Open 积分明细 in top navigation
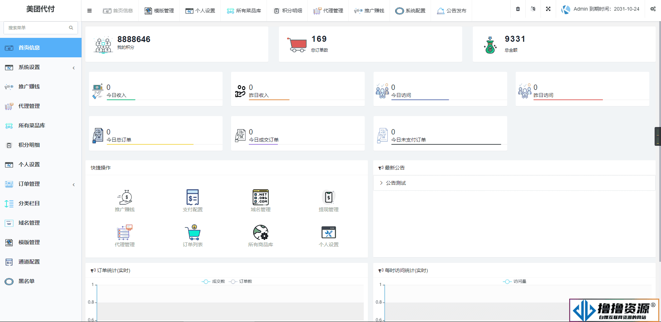 (x=287, y=11)
